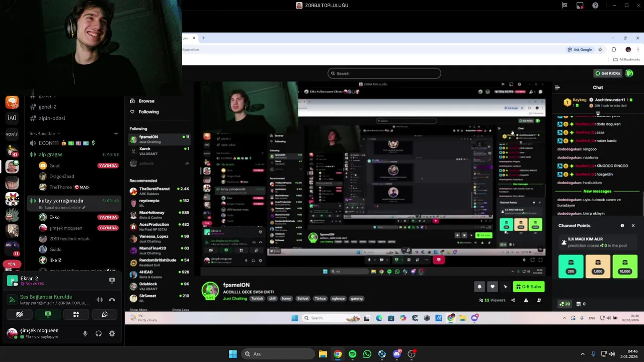Screen dimensions: 644x362
Task: Open Discord inbox icon in title bar
Action: tap(580, 6)
